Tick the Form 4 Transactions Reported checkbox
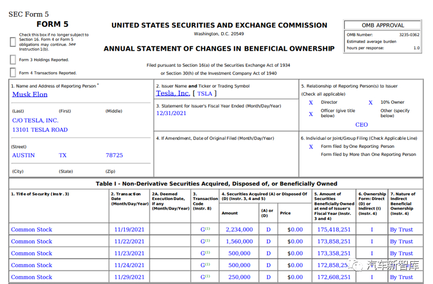 click(x=13, y=73)
